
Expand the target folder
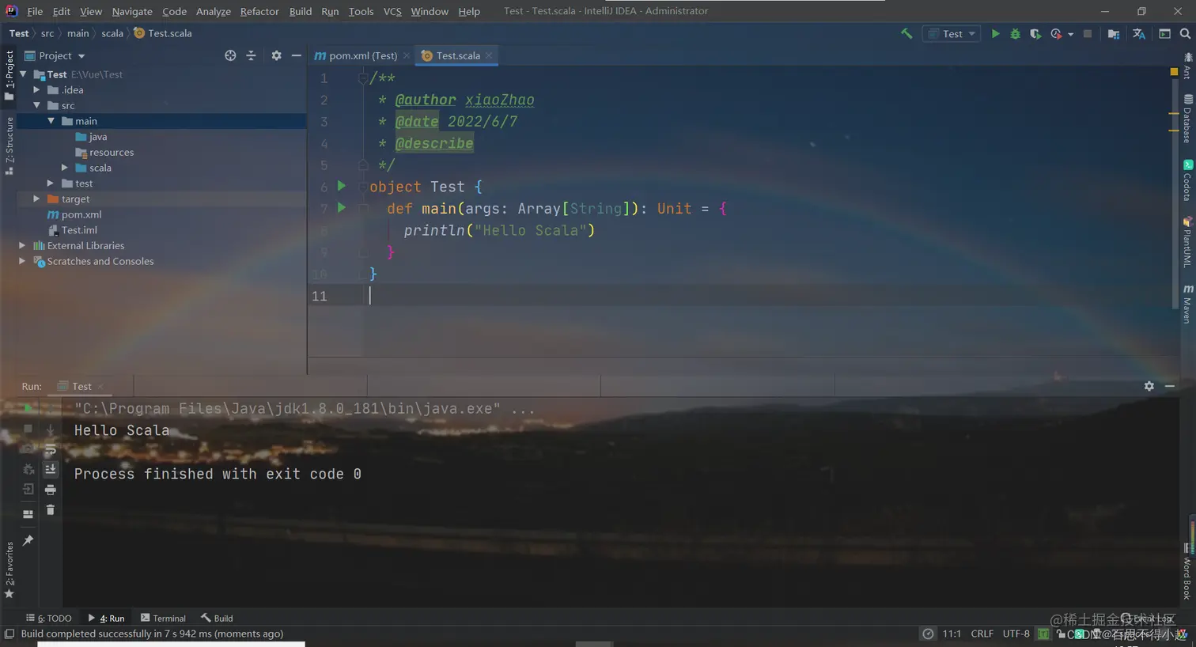pyautogui.click(x=36, y=199)
